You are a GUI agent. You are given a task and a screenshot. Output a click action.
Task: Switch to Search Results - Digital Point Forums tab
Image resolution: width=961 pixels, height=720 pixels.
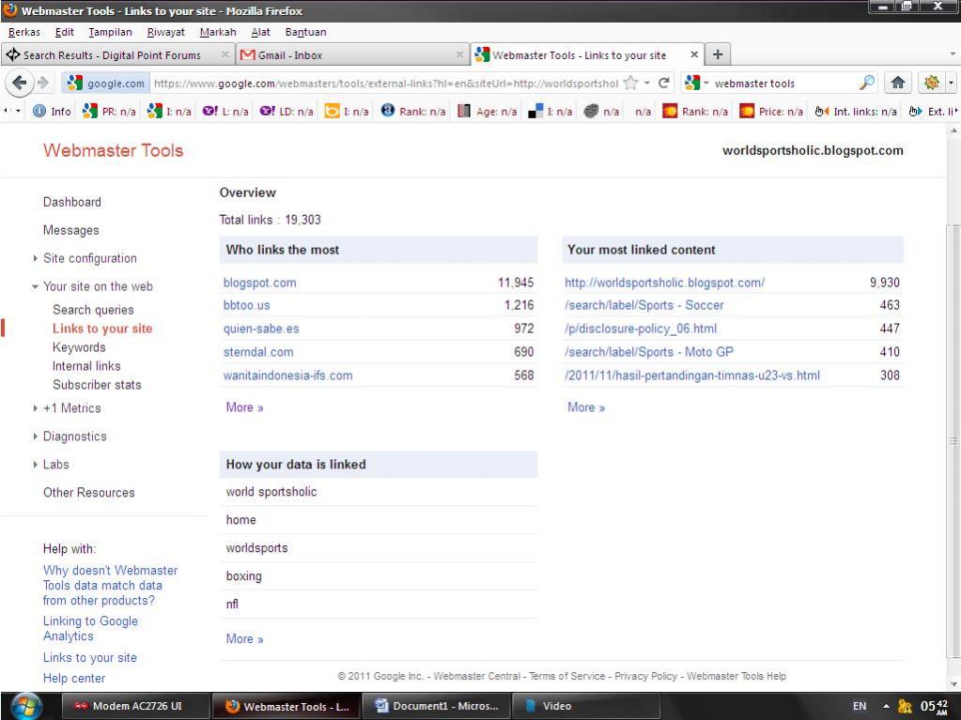[x=118, y=54]
